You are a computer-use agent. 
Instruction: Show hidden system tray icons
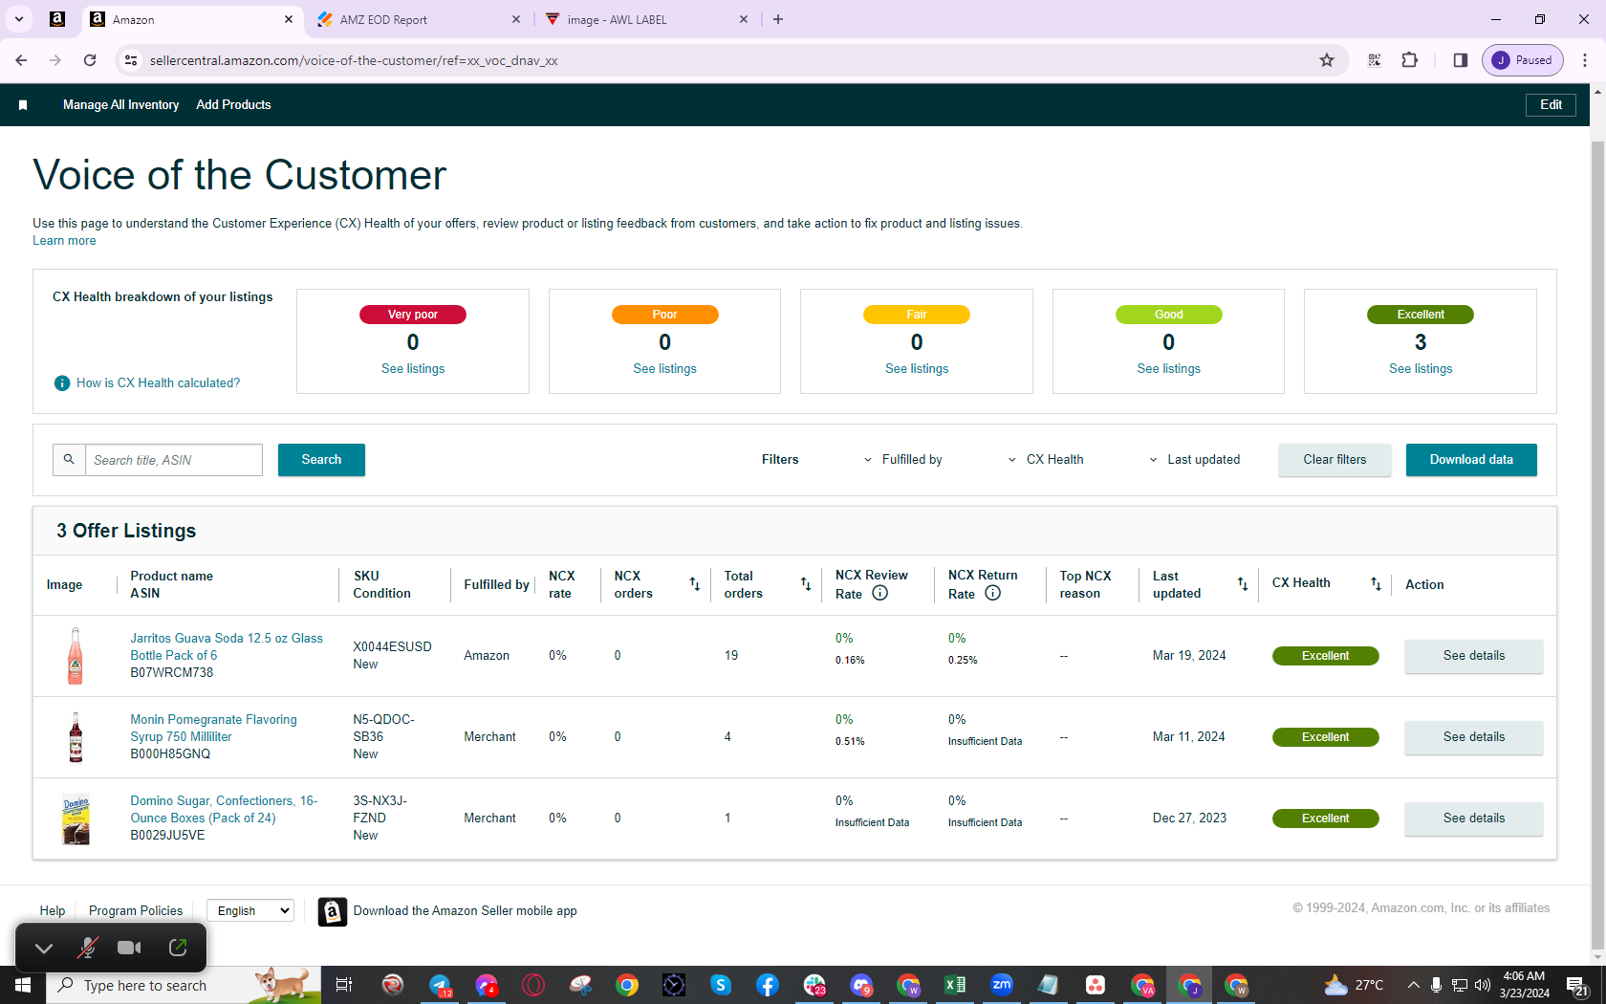(x=1413, y=985)
